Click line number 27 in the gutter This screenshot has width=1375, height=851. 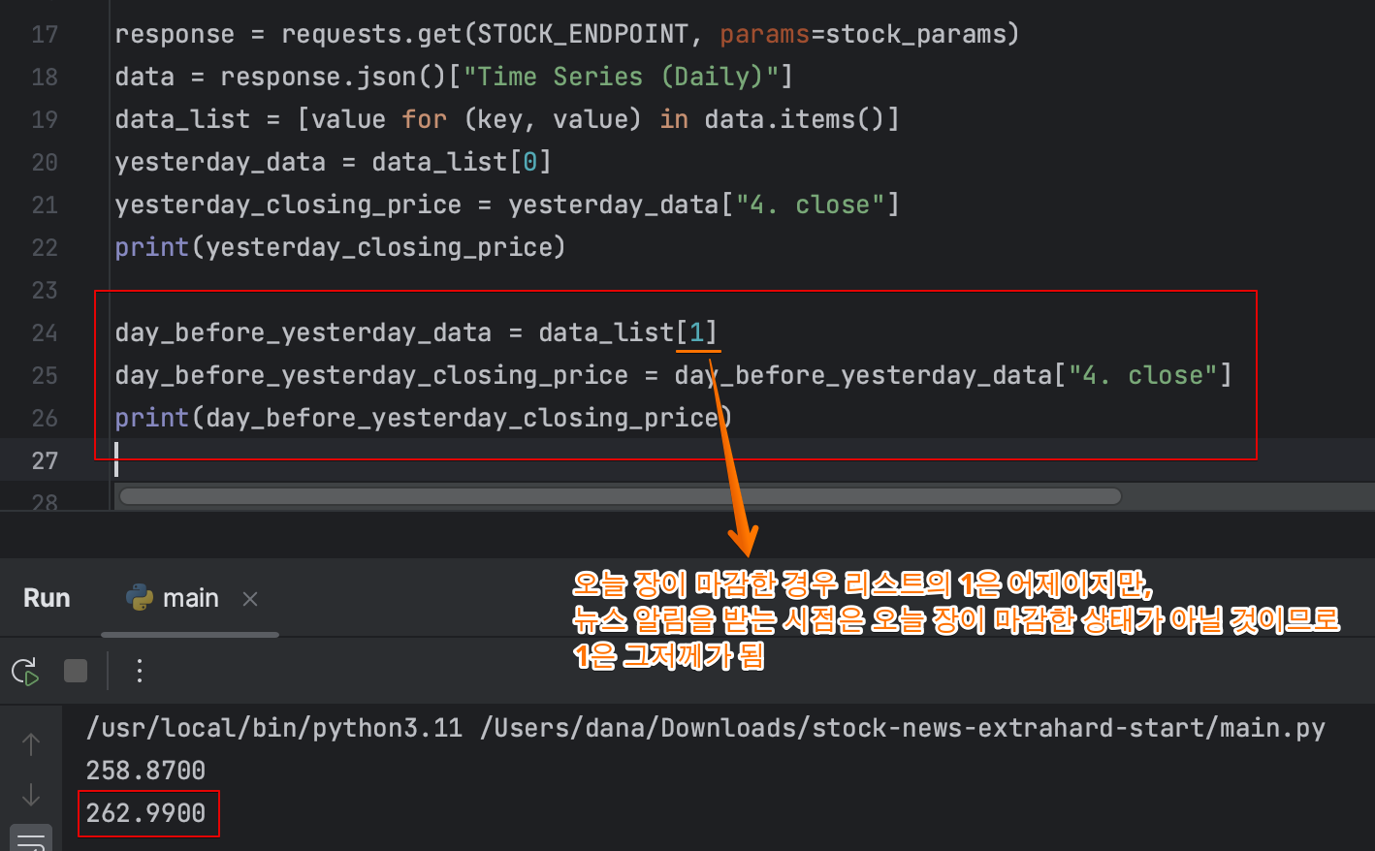tap(45, 461)
